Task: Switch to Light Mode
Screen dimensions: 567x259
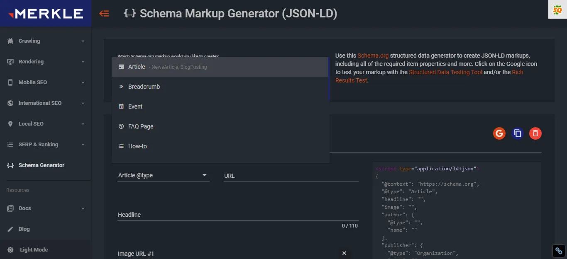Action: pos(34,249)
